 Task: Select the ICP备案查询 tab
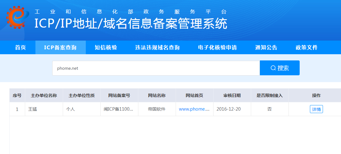click(x=60, y=47)
